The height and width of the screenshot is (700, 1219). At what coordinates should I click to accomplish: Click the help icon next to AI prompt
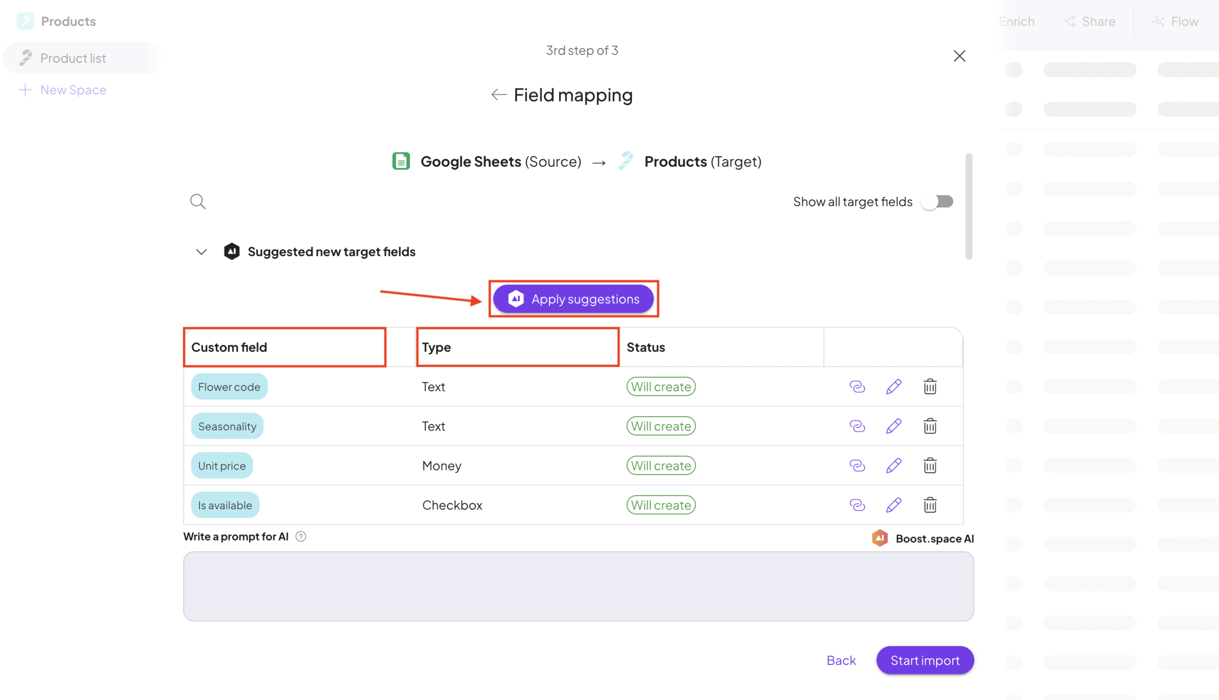301,537
